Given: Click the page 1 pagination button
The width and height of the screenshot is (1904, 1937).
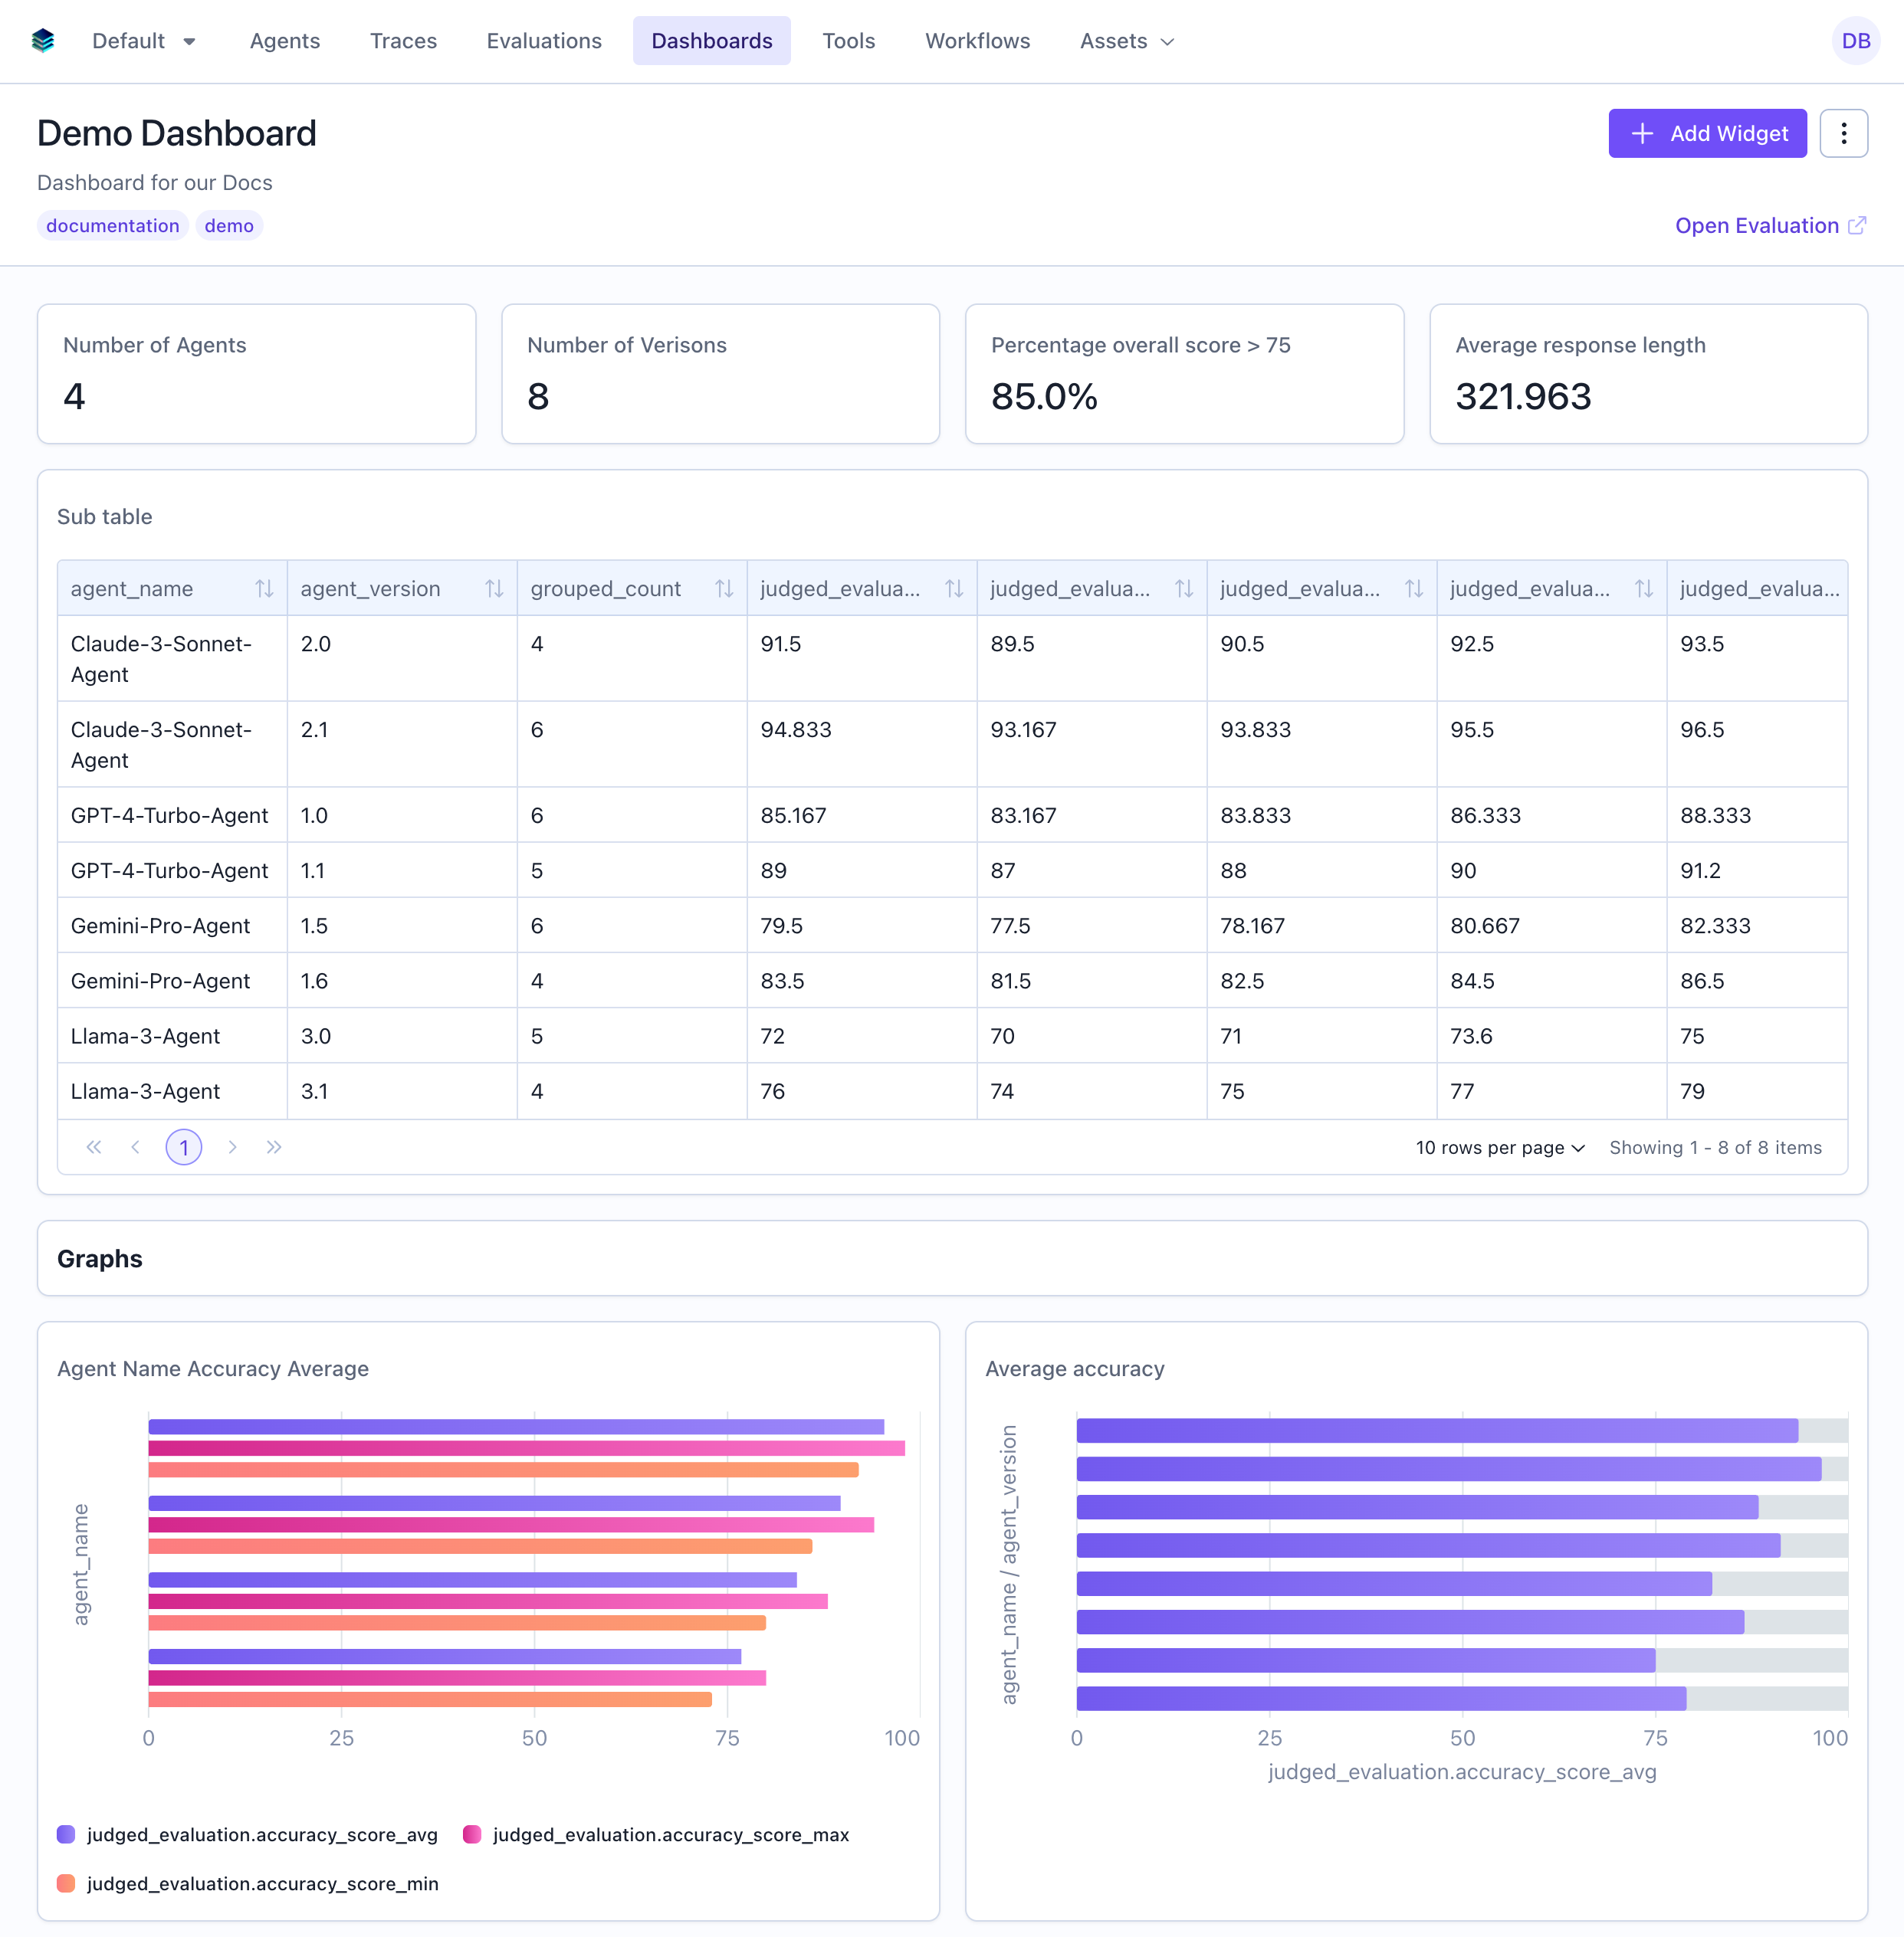Looking at the screenshot, I should [x=184, y=1147].
